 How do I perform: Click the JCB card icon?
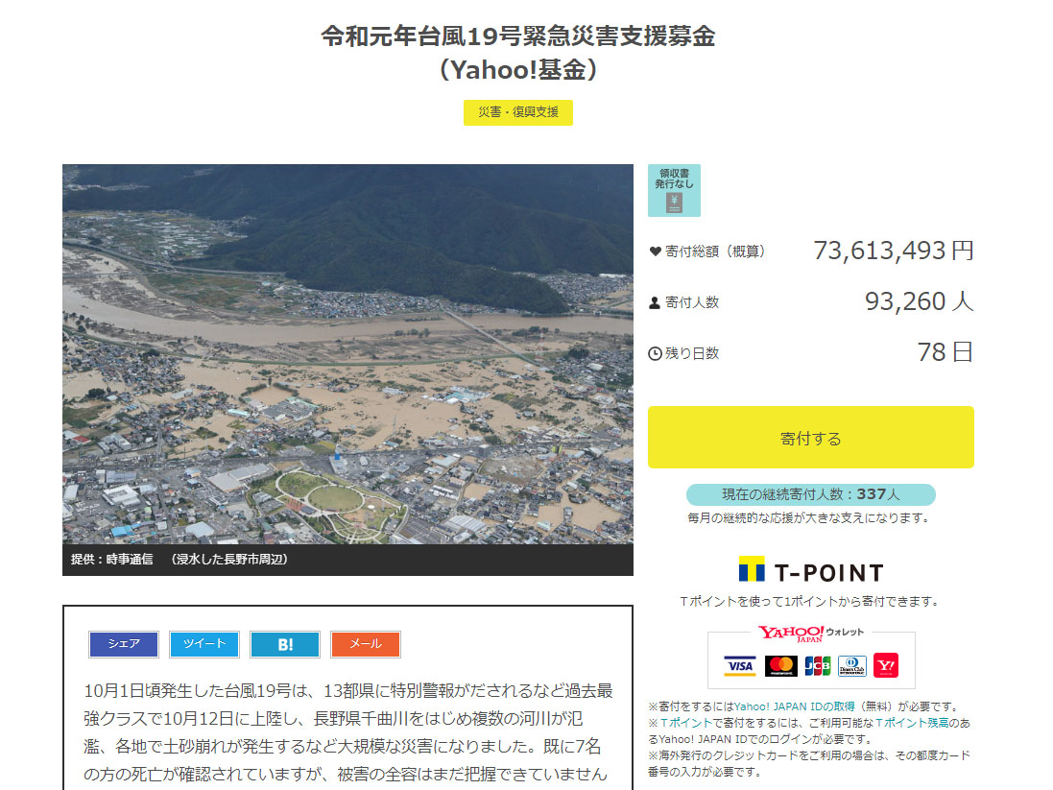coord(818,665)
